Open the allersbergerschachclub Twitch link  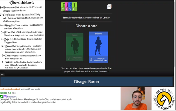click(34, 102)
